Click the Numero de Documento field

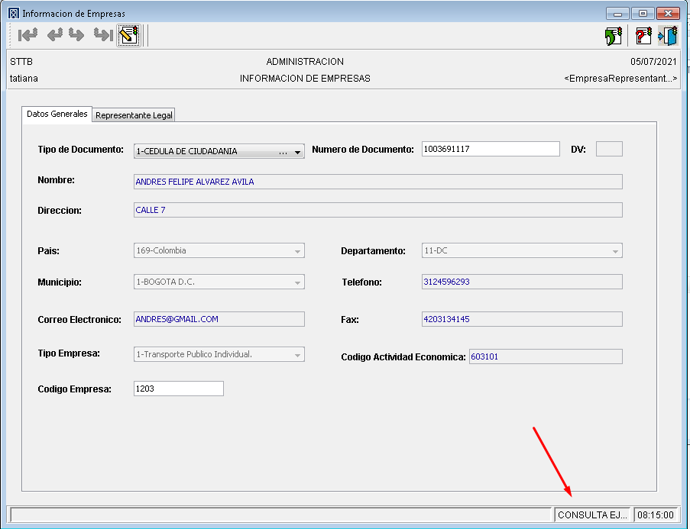coord(491,150)
